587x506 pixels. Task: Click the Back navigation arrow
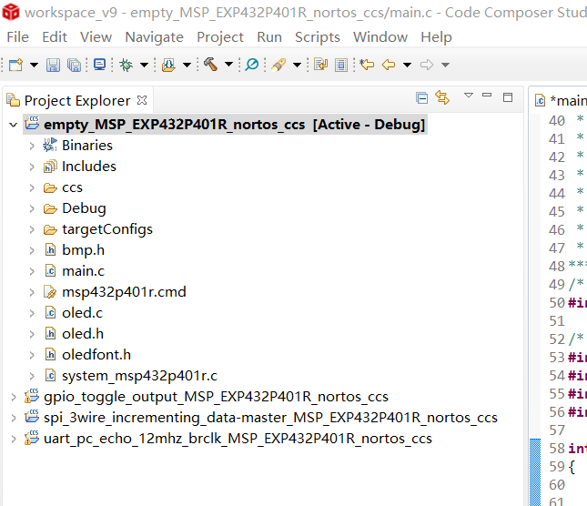pyautogui.click(x=389, y=65)
